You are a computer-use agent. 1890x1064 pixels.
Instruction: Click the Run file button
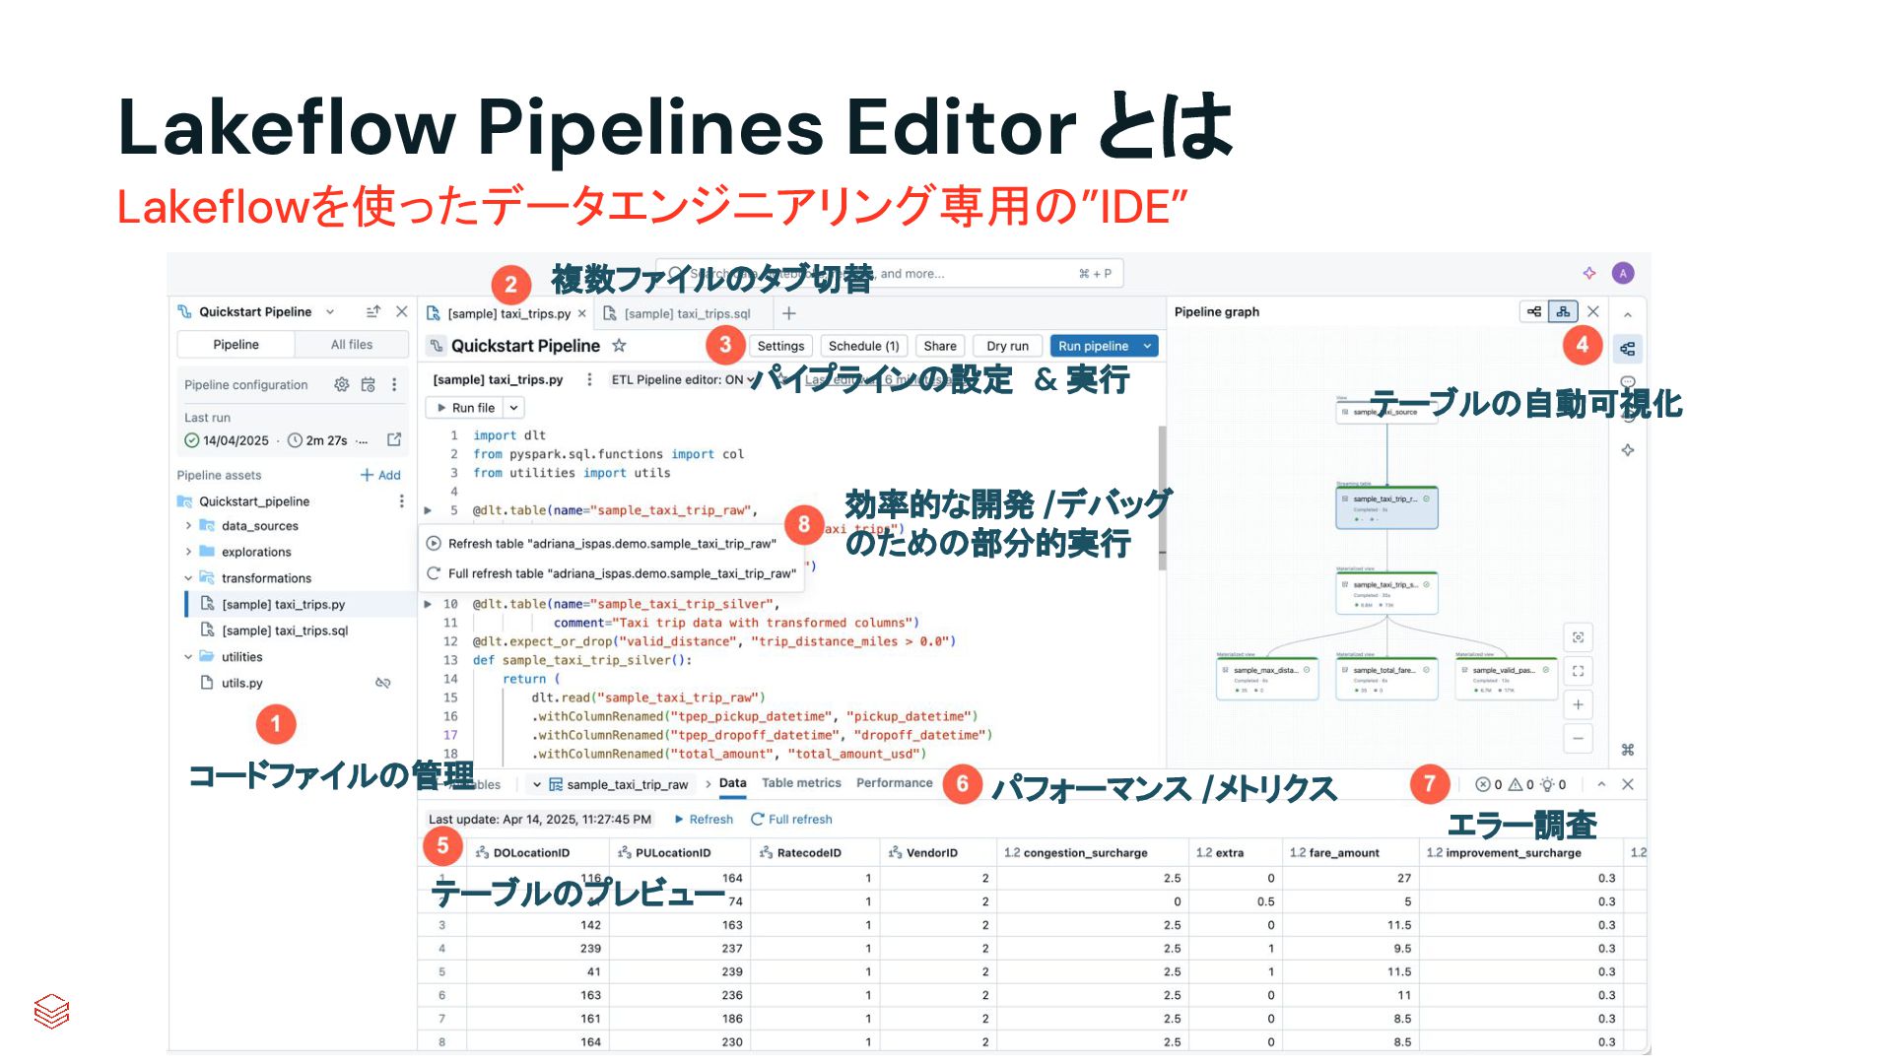pyautogui.click(x=465, y=408)
